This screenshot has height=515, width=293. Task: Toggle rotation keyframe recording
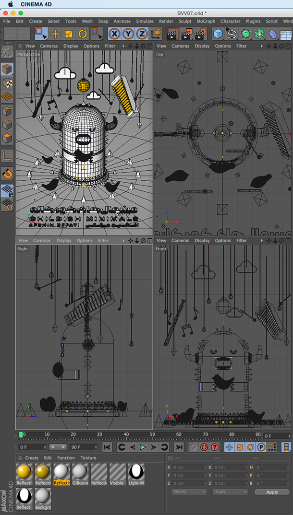250,447
